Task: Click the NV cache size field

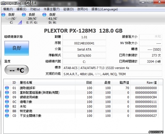Action: (151, 43)
